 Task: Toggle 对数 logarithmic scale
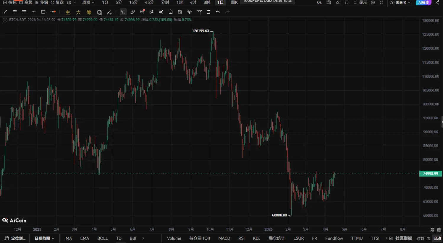(420, 238)
